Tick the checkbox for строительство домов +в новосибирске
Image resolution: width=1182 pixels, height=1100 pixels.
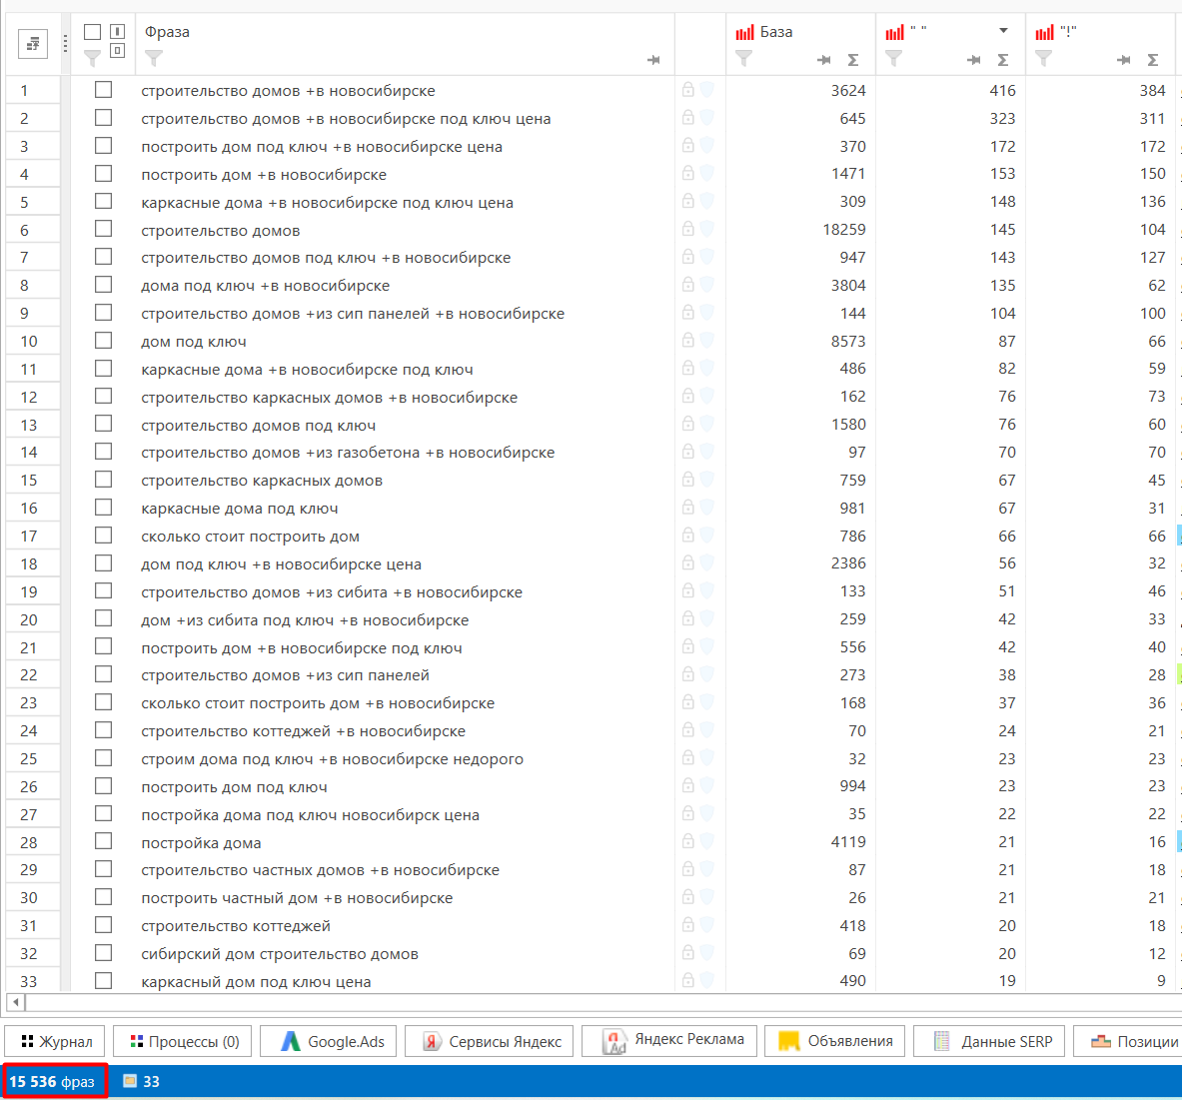[103, 90]
